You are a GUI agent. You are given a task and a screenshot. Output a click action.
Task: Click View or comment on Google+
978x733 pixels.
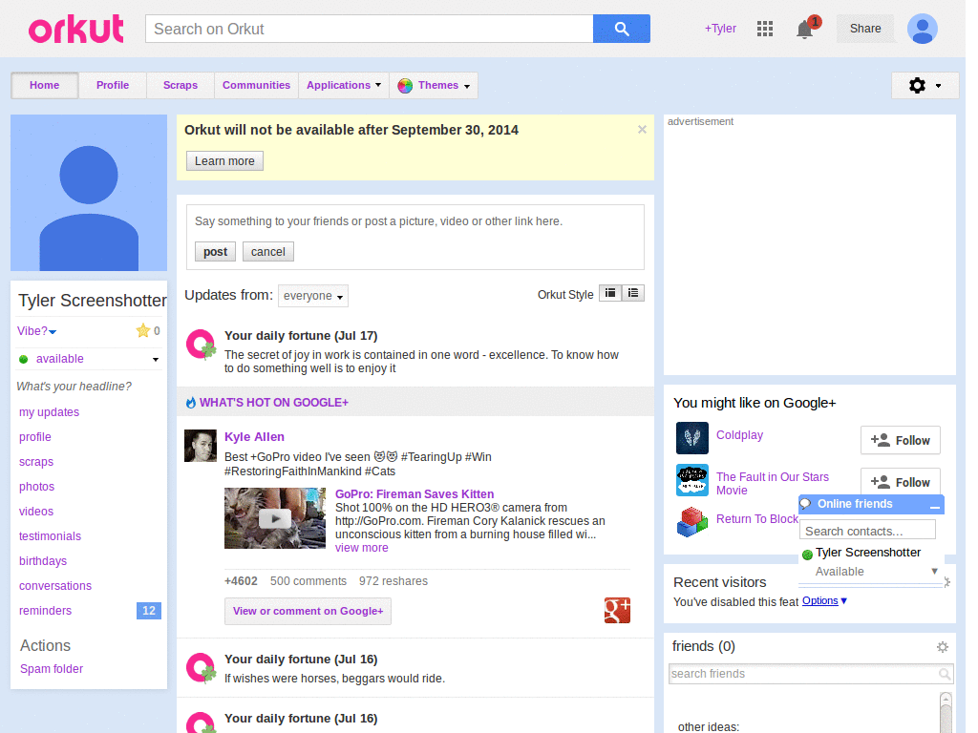(308, 612)
